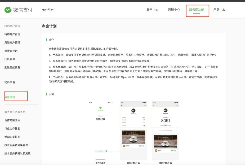This screenshot has width=245, height=165.
Task: Open 物料申请 sidebar item
Action: click(10, 82)
